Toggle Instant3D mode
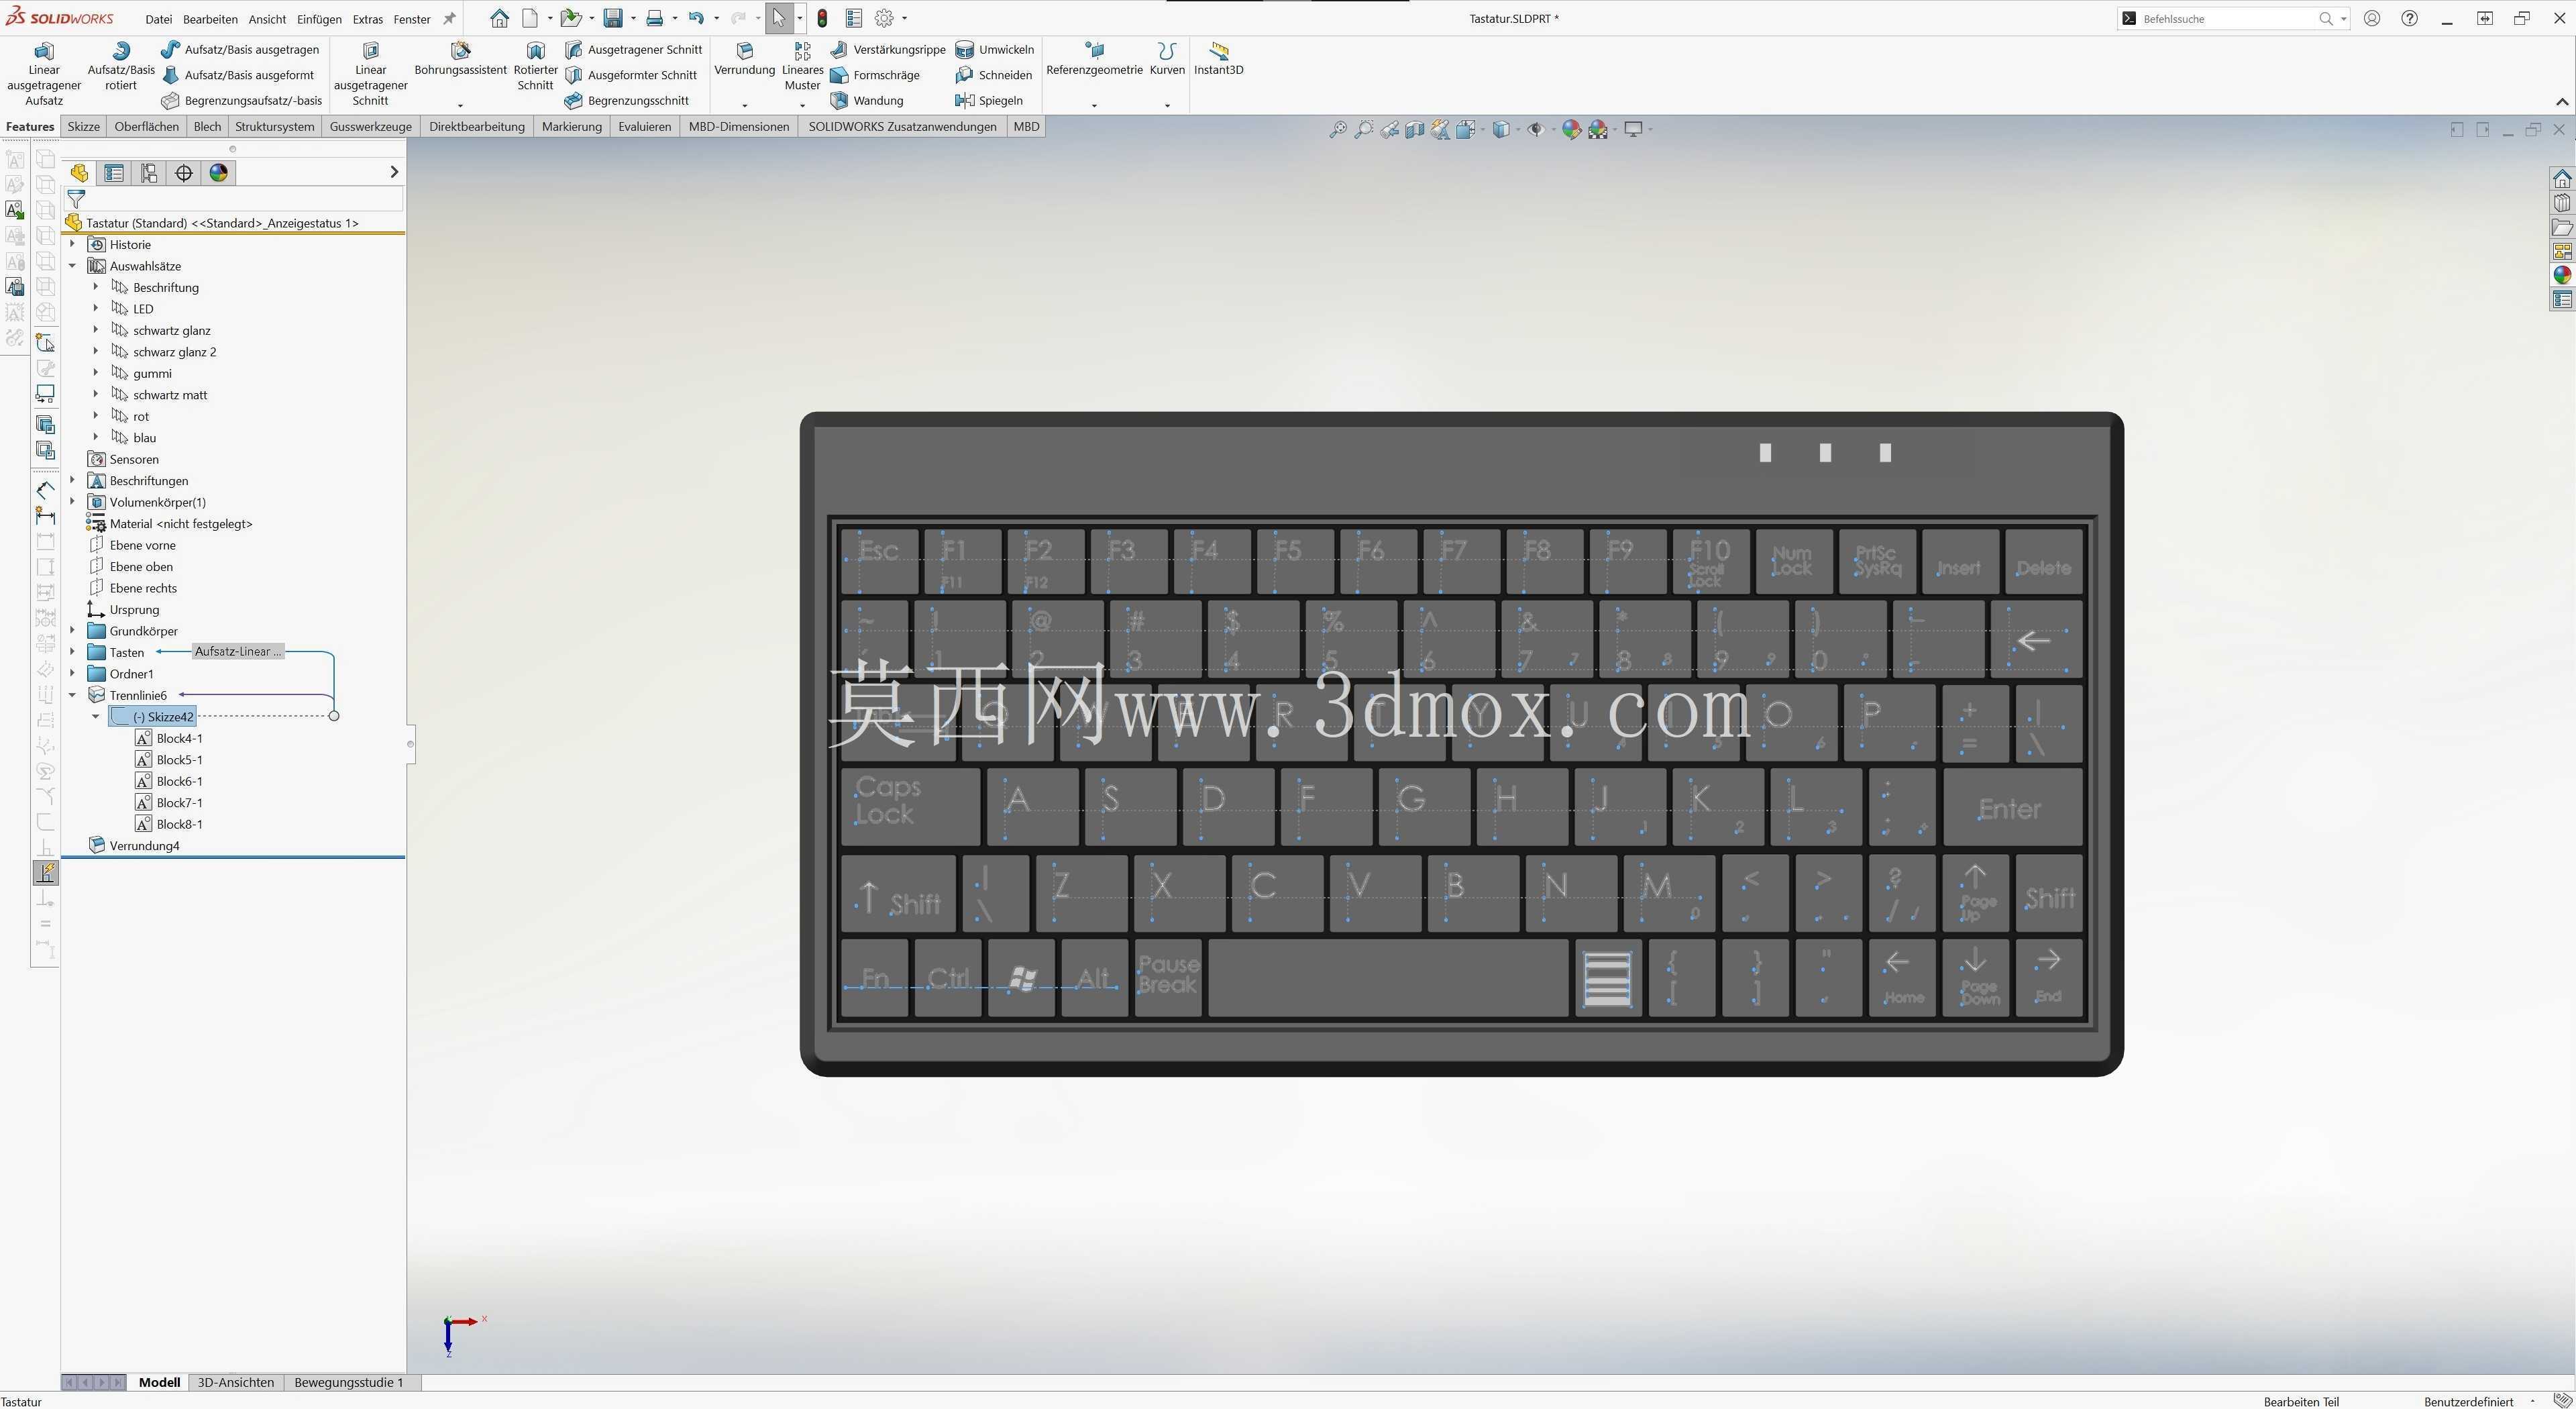Viewport: 2576px width, 1409px height. (1218, 60)
